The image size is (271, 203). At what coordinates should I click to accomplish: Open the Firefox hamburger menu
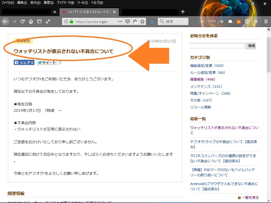(x=266, y=21)
